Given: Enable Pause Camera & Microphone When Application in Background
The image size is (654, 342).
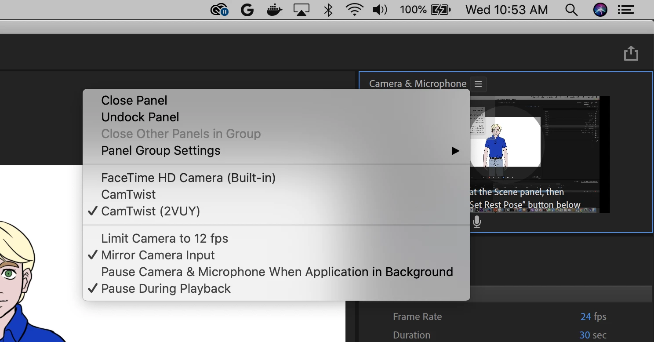Looking at the screenshot, I should [276, 272].
